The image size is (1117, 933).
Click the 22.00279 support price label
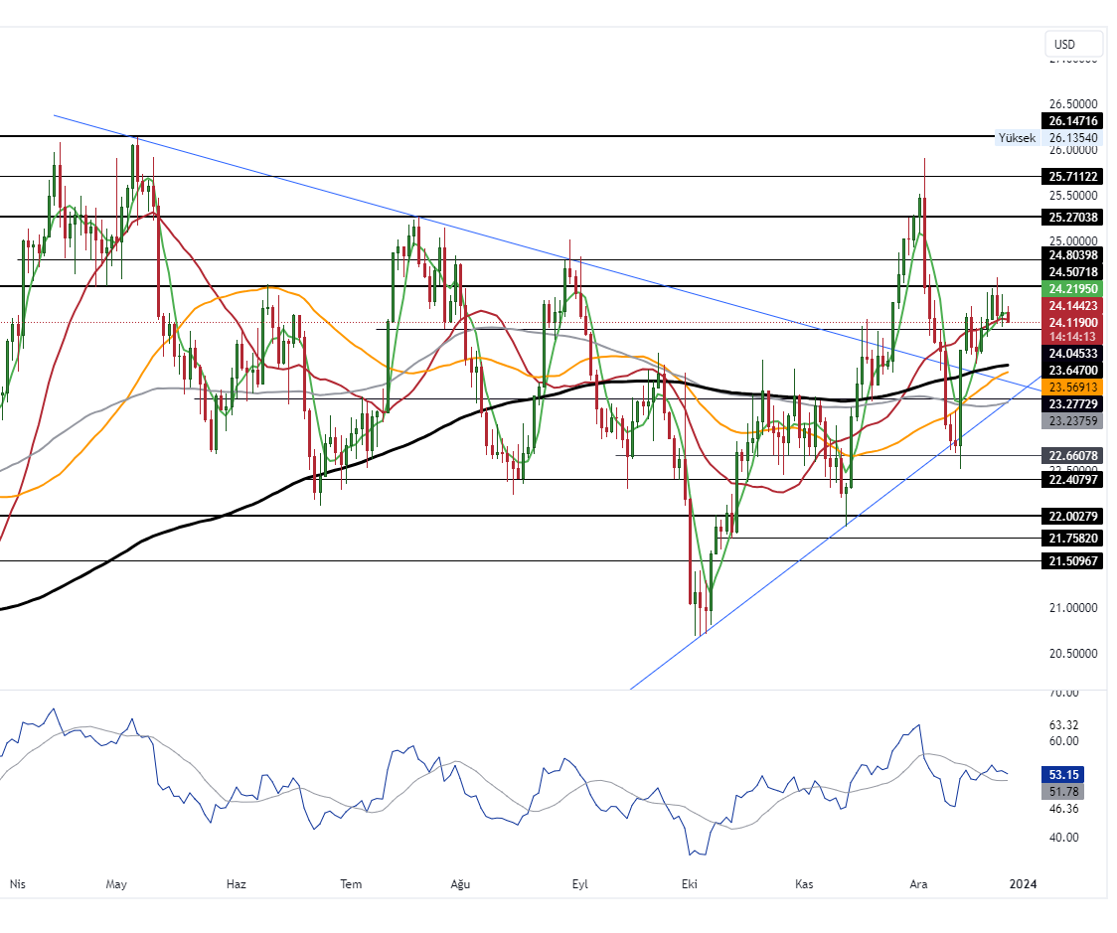point(1071,517)
